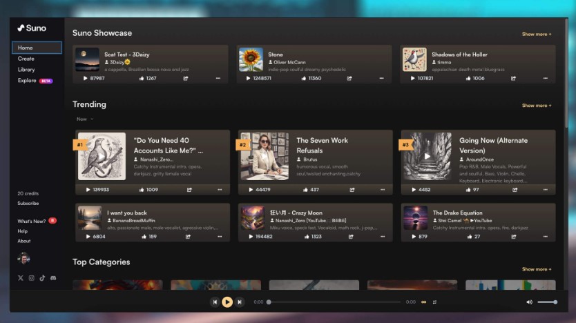Screen dimensions: 576x323
Task: Expand Top Categories with Show more
Action: tap(537, 269)
